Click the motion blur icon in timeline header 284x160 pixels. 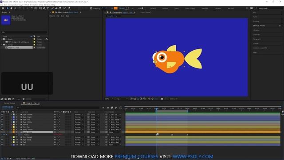point(116,108)
